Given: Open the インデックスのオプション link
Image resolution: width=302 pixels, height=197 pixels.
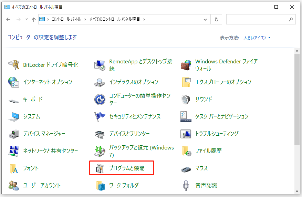Looking at the screenshot, I should (134, 82).
